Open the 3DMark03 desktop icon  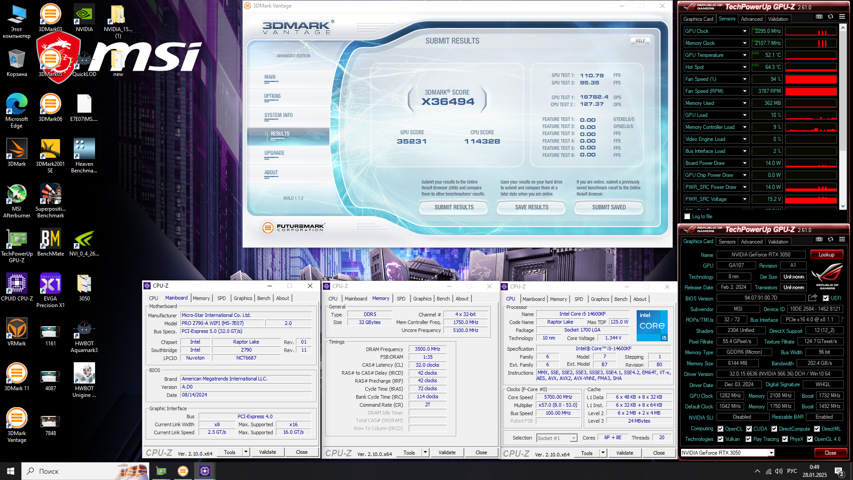pos(50,18)
